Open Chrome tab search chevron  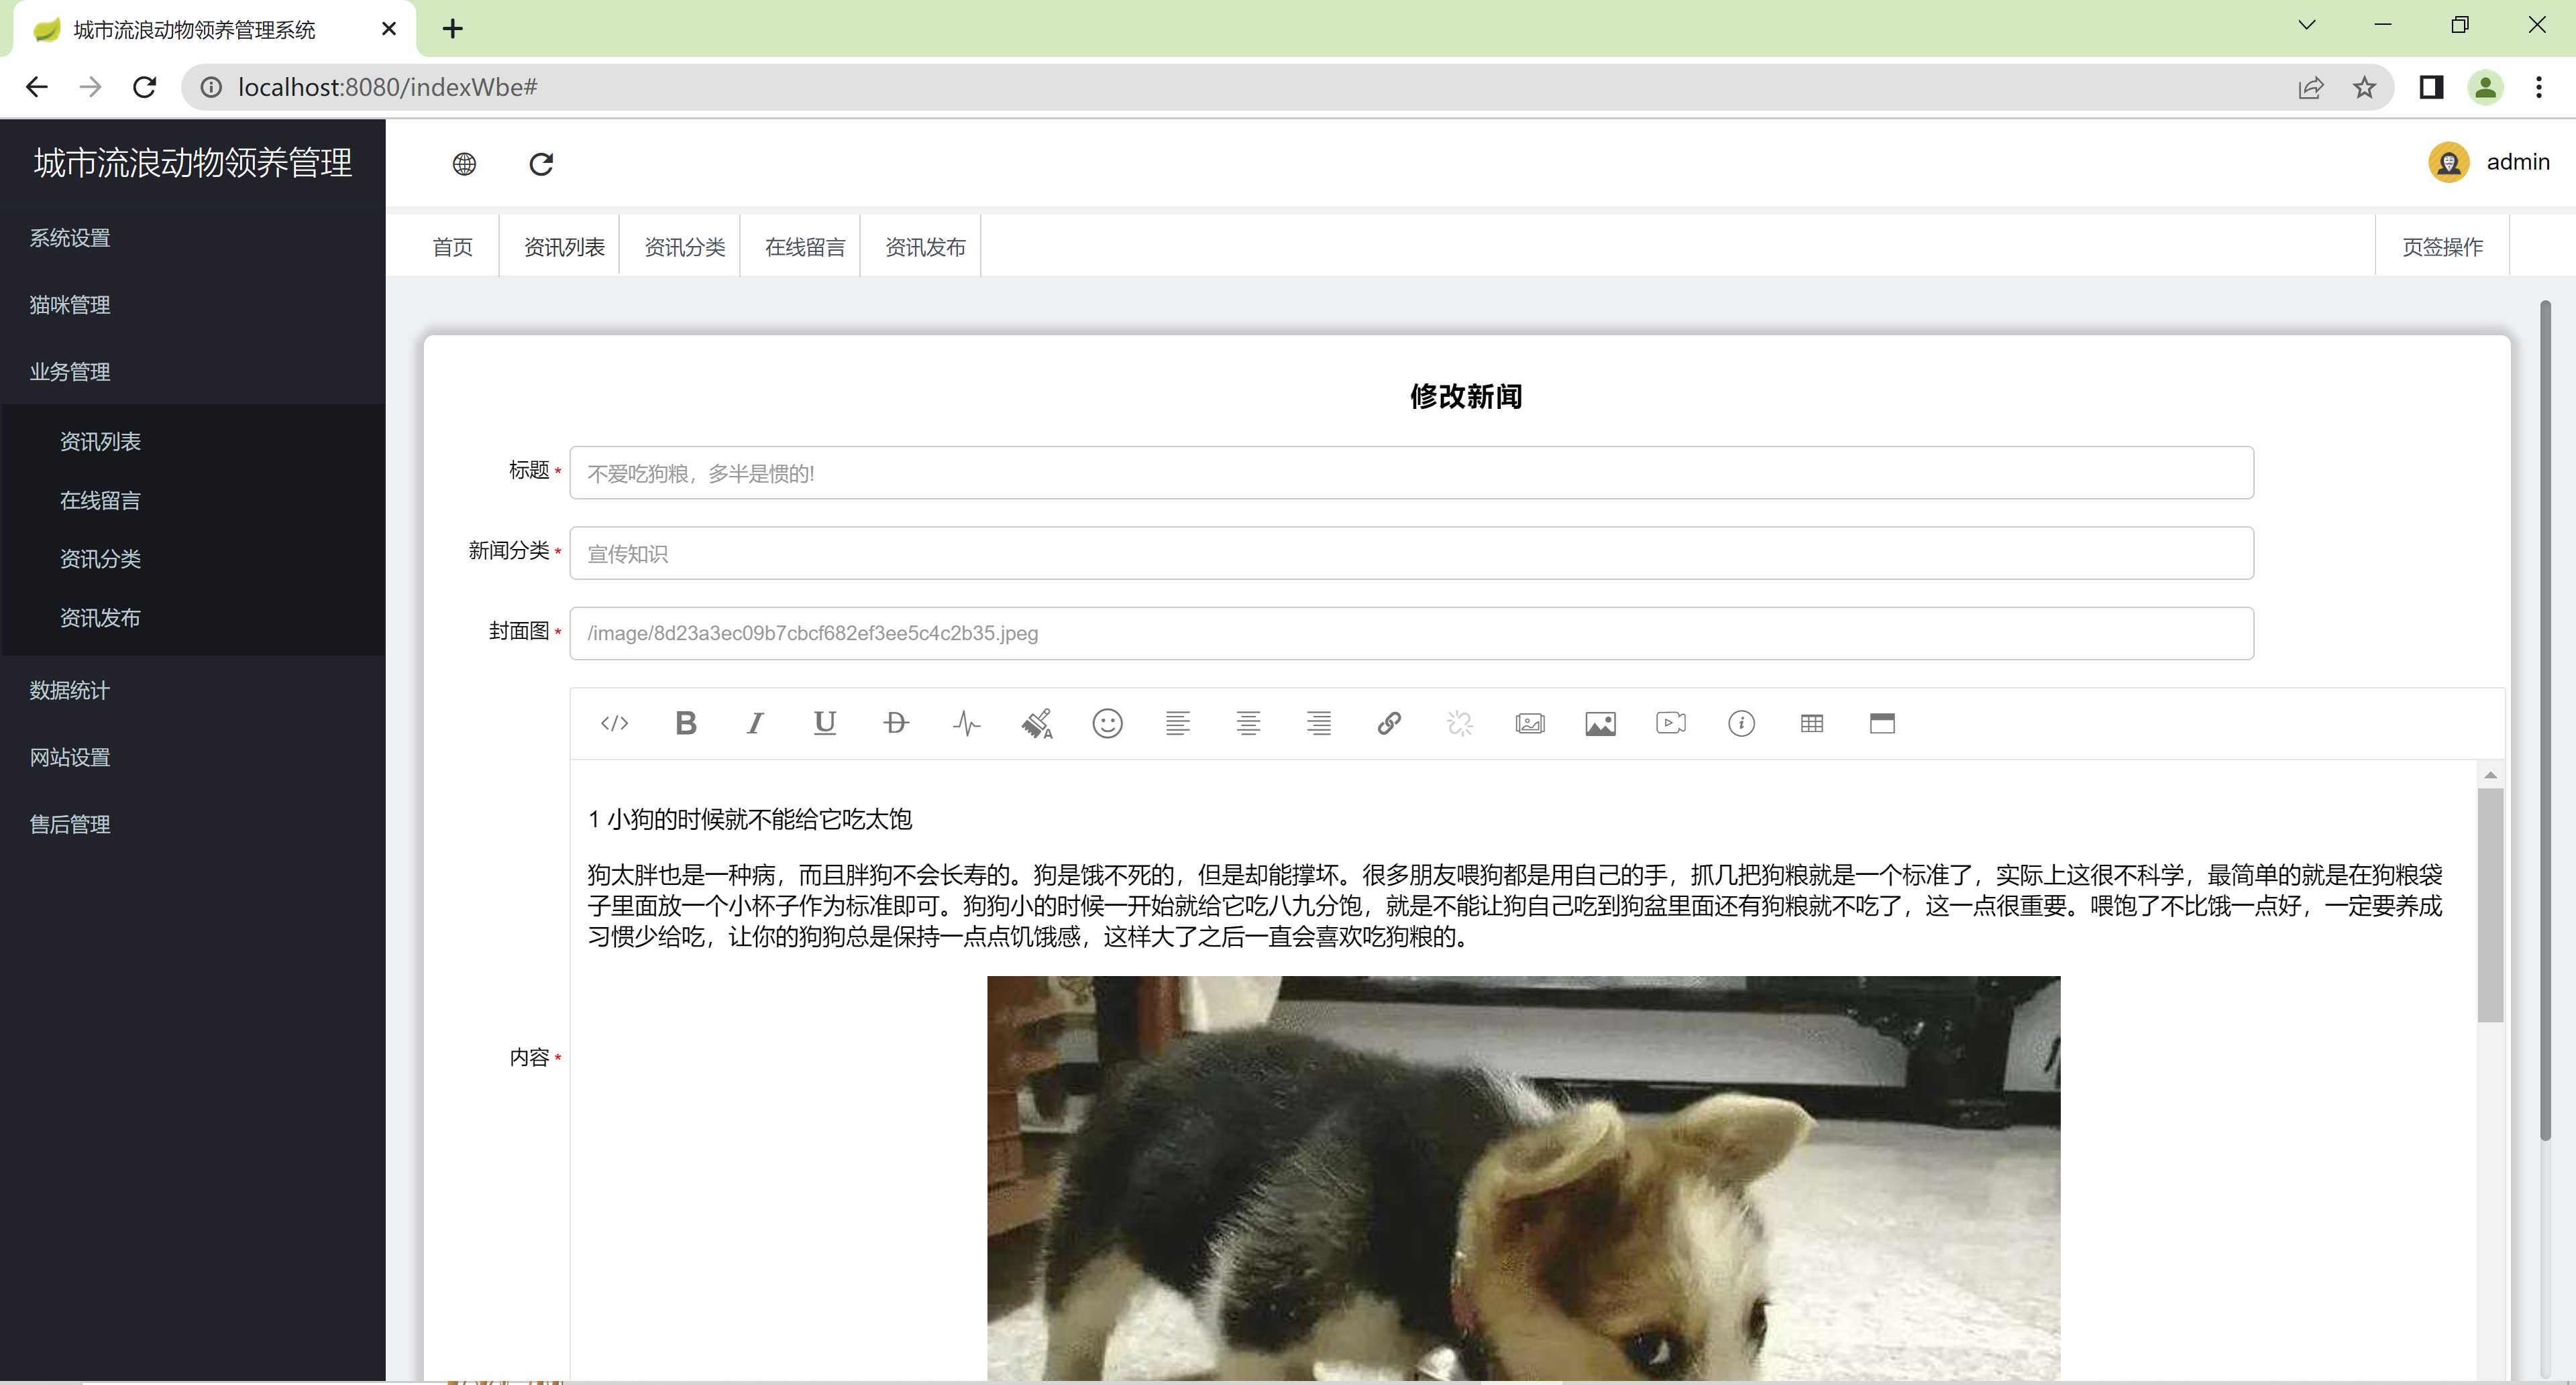pyautogui.click(x=2307, y=26)
